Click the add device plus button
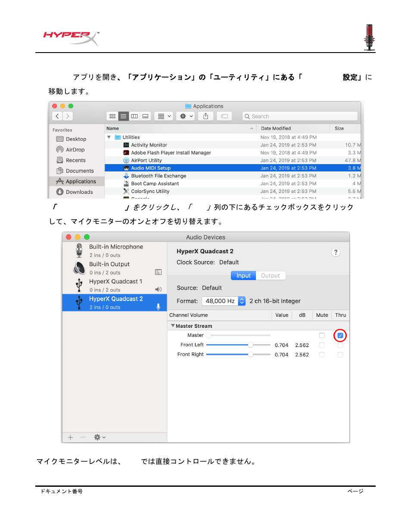 pyautogui.click(x=71, y=437)
